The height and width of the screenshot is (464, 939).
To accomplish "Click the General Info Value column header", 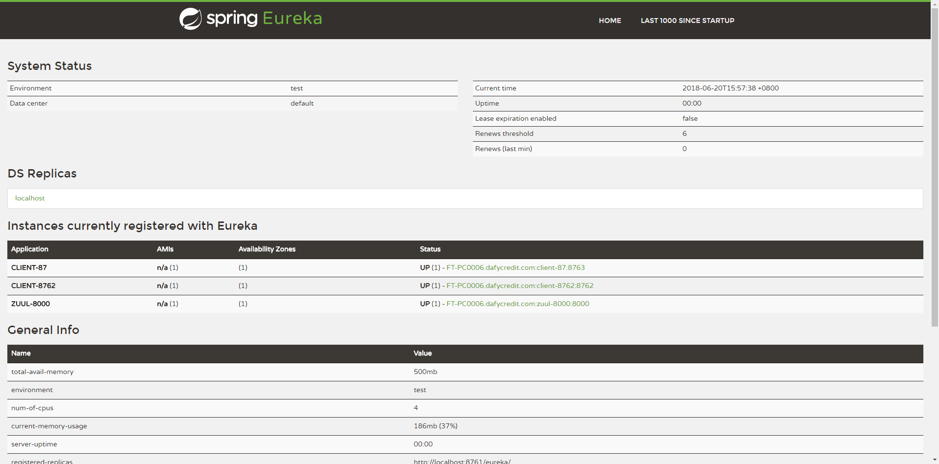I will [423, 353].
